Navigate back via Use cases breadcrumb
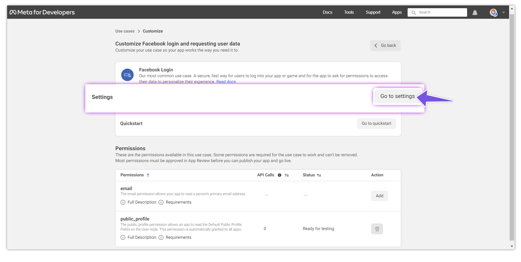This screenshot has width=521, height=262. tap(125, 31)
